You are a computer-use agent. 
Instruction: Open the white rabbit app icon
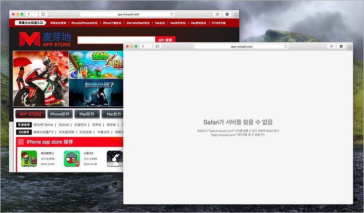tap(115, 158)
